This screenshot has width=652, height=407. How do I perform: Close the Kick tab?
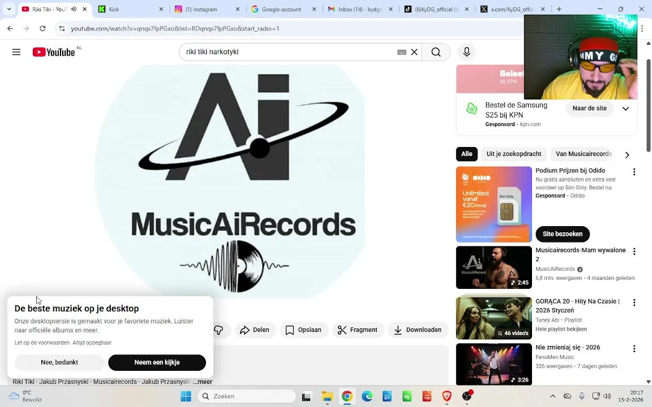161,9
